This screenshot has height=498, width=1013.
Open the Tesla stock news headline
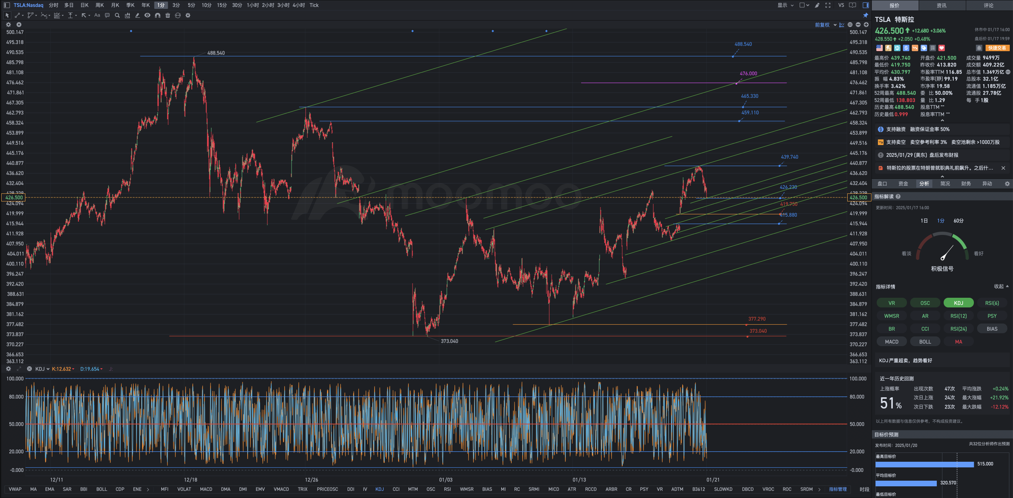click(940, 168)
